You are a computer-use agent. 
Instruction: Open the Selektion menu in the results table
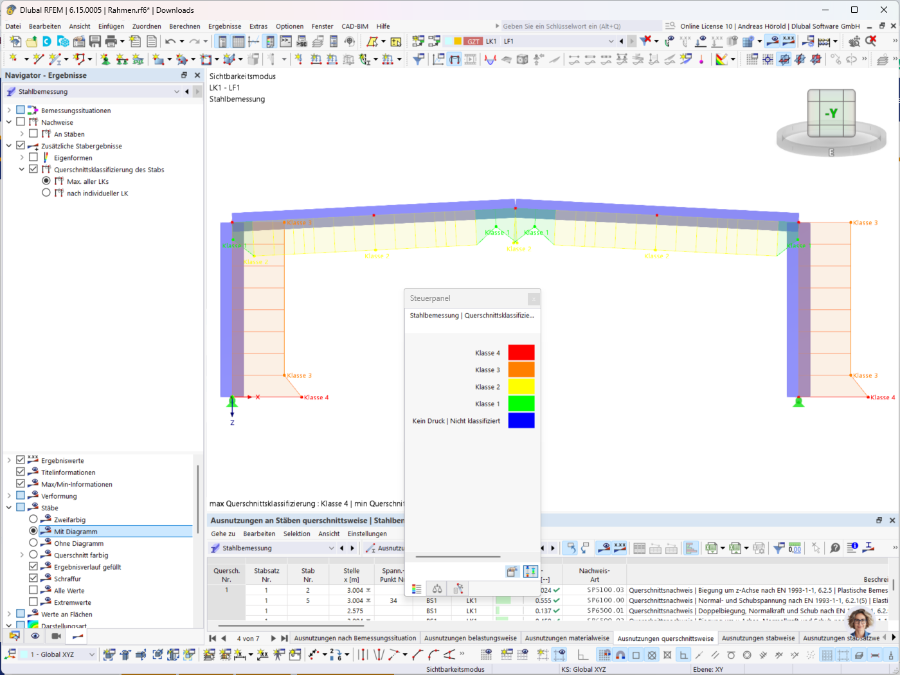click(x=297, y=534)
